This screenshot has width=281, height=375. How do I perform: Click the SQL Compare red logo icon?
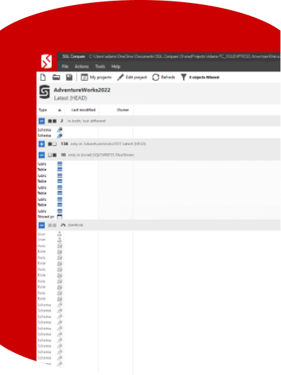click(x=46, y=61)
